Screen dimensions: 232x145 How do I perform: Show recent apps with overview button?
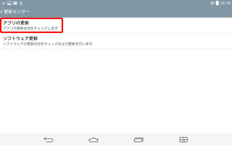click(139, 140)
